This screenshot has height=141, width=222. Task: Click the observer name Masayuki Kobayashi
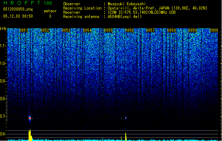[127, 4]
